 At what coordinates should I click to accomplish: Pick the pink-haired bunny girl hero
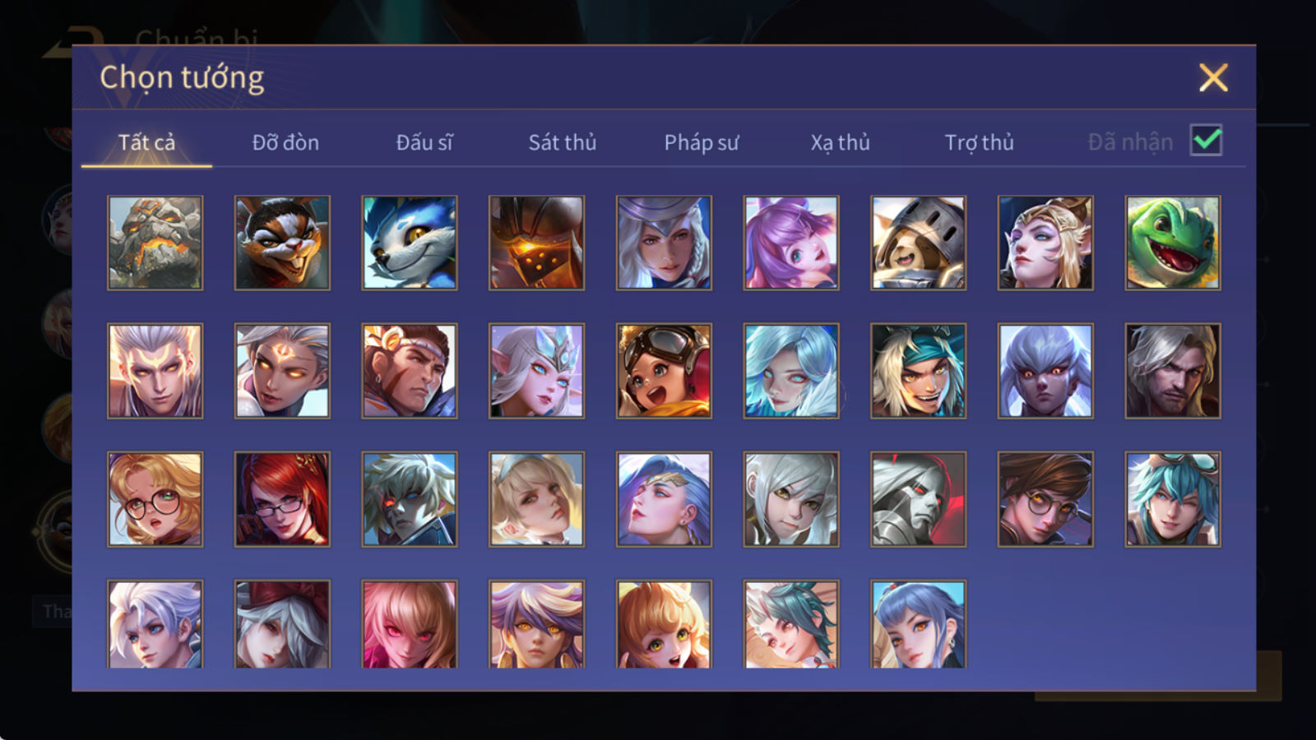click(791, 243)
